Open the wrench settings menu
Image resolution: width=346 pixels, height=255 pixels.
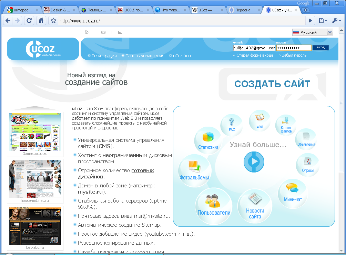pyautogui.click(x=336, y=21)
